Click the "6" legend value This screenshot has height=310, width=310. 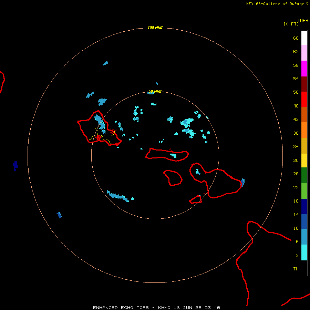(x=297, y=242)
